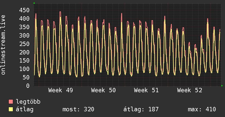The image size is (225, 117).
Task: Click the átlag legend label text
Action: [x=25, y=109]
